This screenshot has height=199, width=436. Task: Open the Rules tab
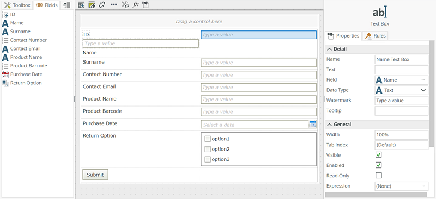tap(375, 36)
